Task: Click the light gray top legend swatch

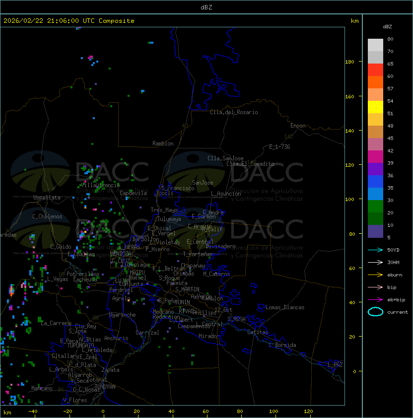Action: click(x=375, y=45)
